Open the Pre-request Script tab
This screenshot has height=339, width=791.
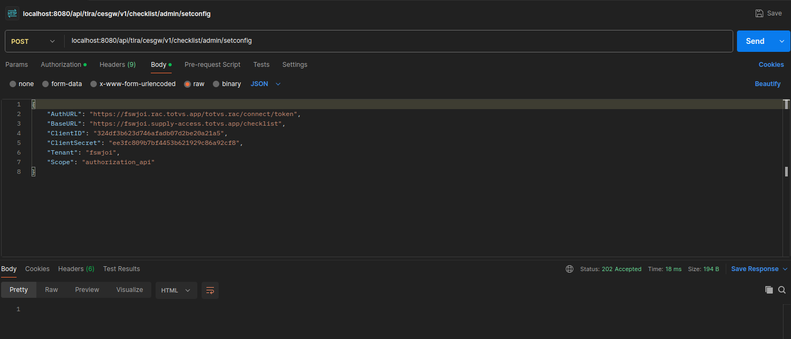tap(212, 65)
